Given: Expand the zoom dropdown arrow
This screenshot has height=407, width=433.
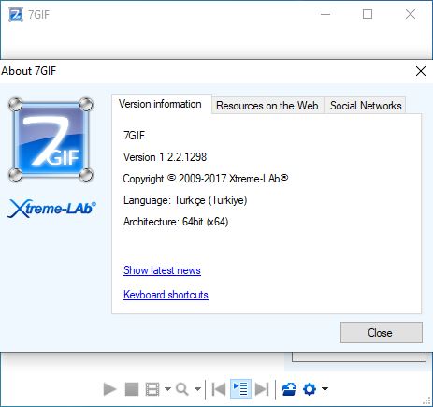Looking at the screenshot, I should coord(197,389).
